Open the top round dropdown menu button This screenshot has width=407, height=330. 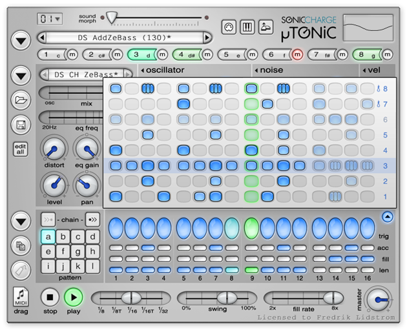pyautogui.click(x=21, y=41)
